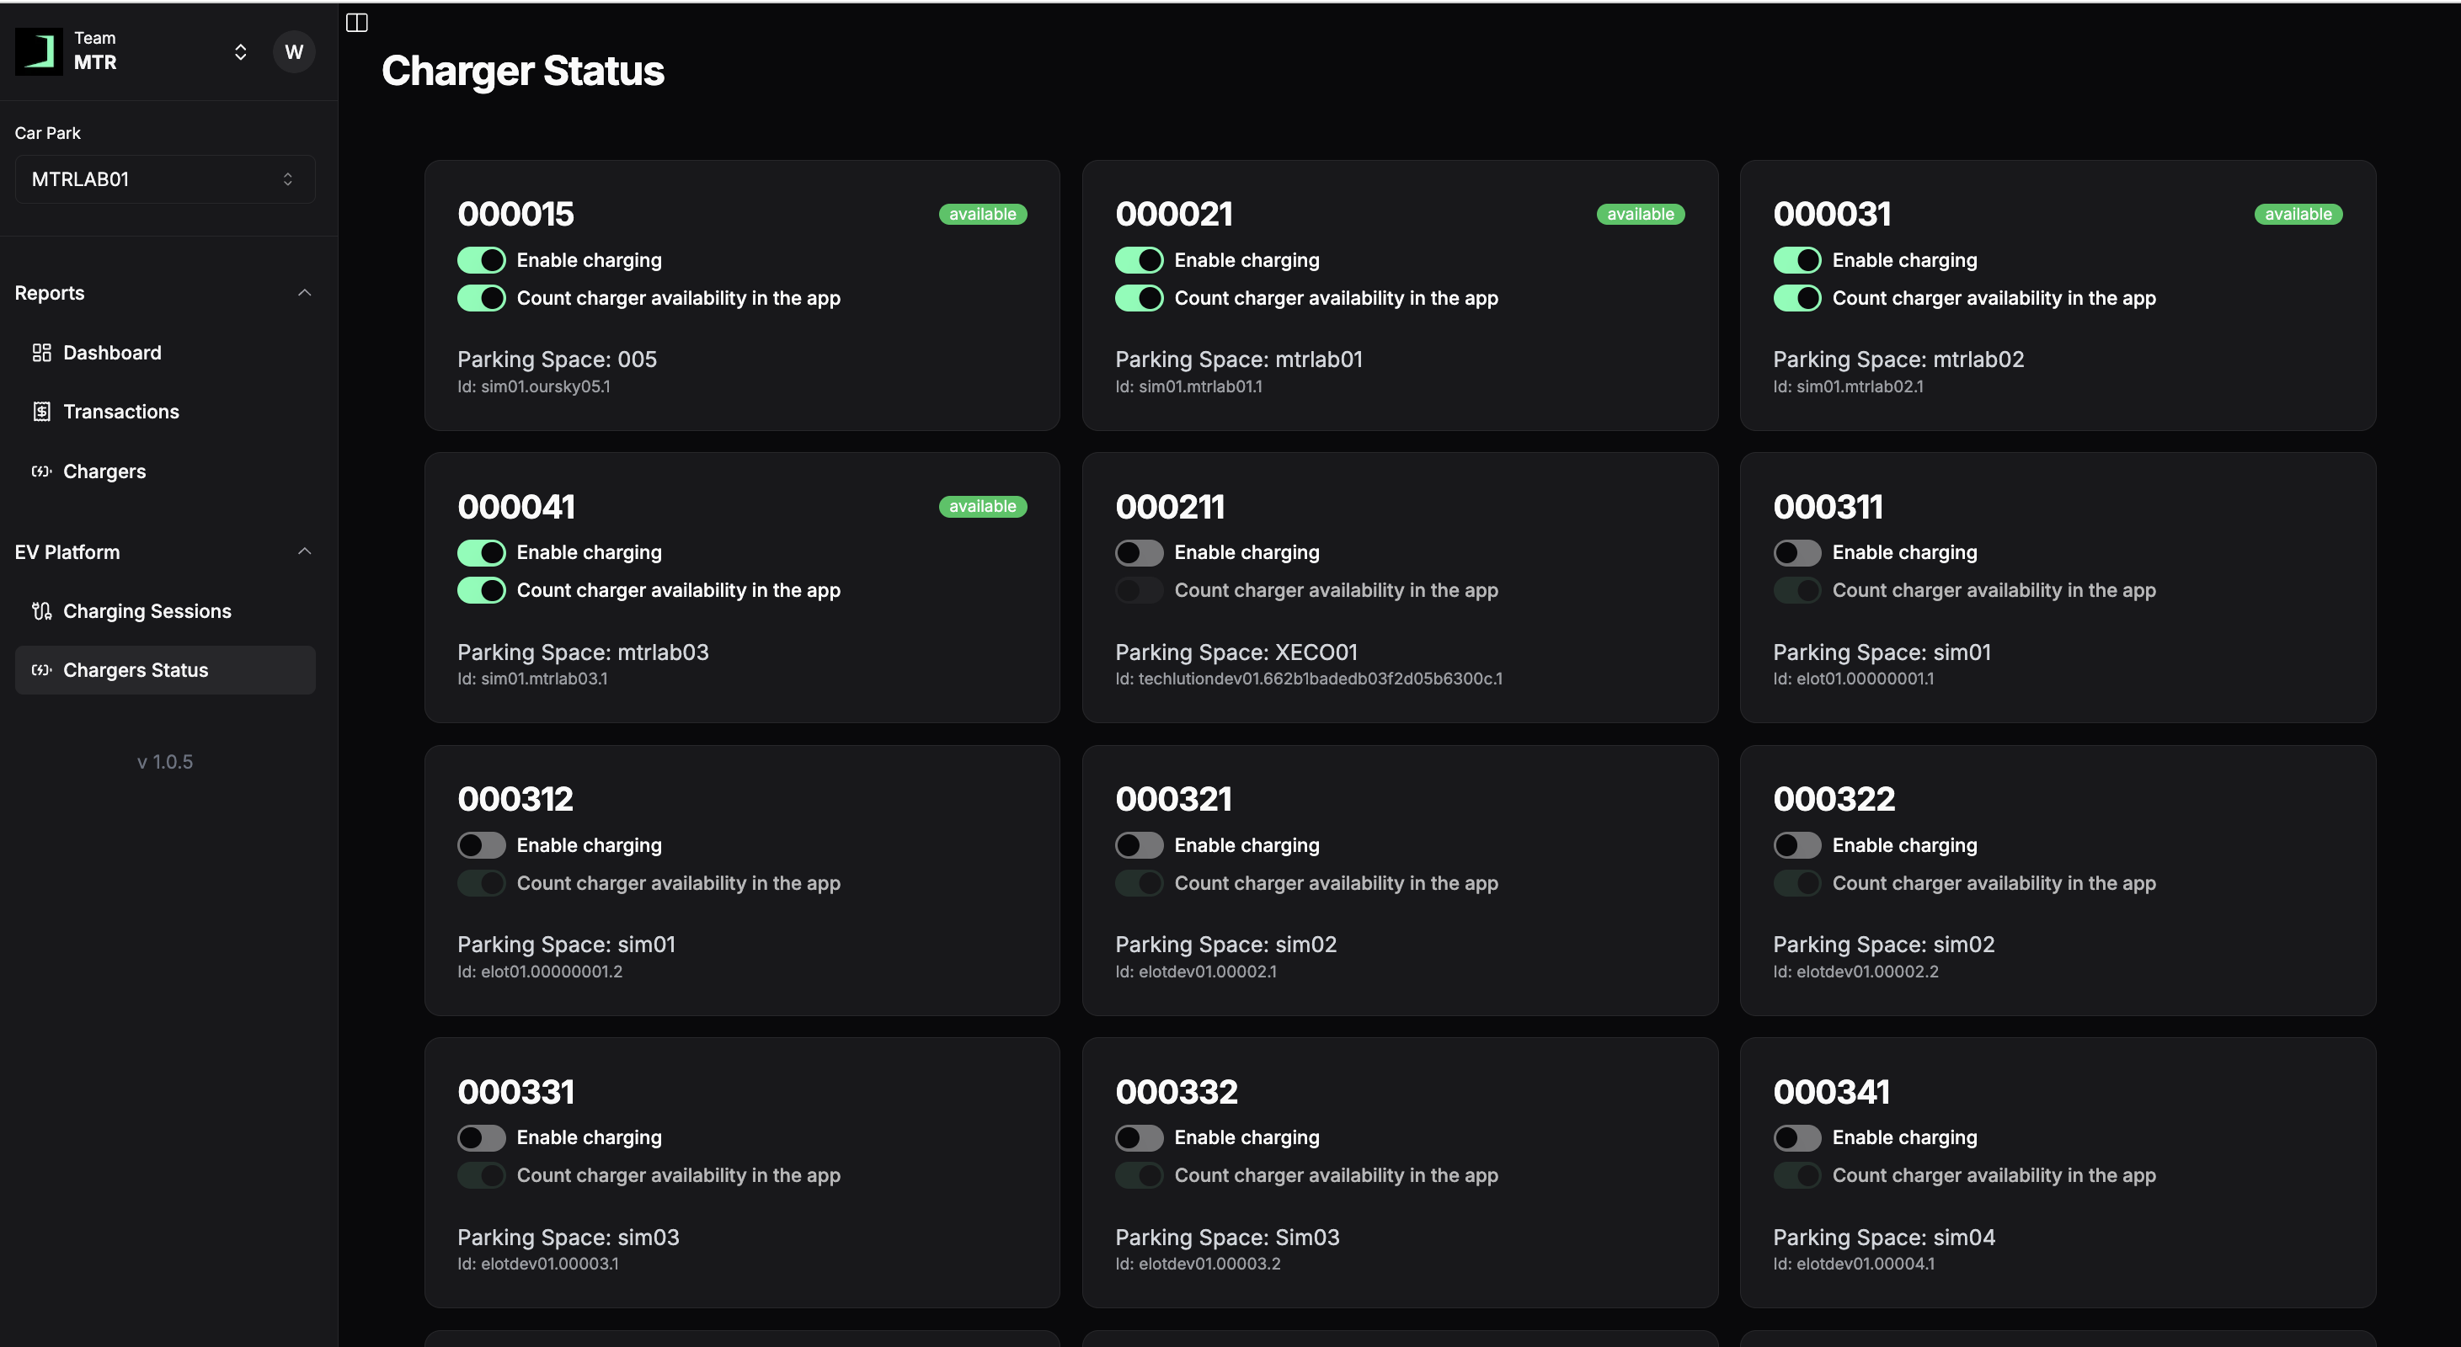Click the MTR team logo icon
Viewport: 2461px width, 1347px height.
tap(40, 51)
